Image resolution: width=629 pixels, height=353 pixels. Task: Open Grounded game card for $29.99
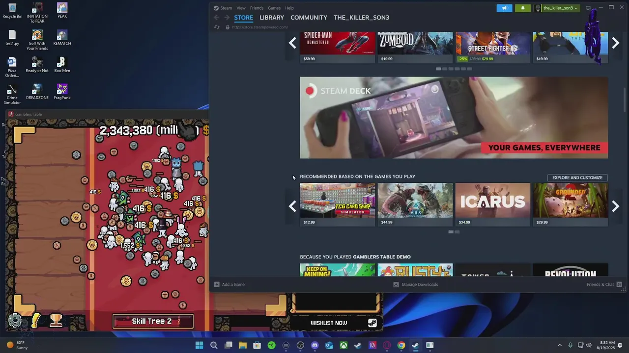[x=571, y=204]
